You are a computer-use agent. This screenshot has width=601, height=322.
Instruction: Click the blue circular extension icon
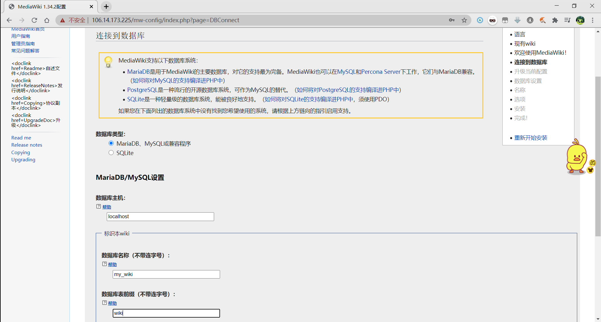click(x=480, y=20)
